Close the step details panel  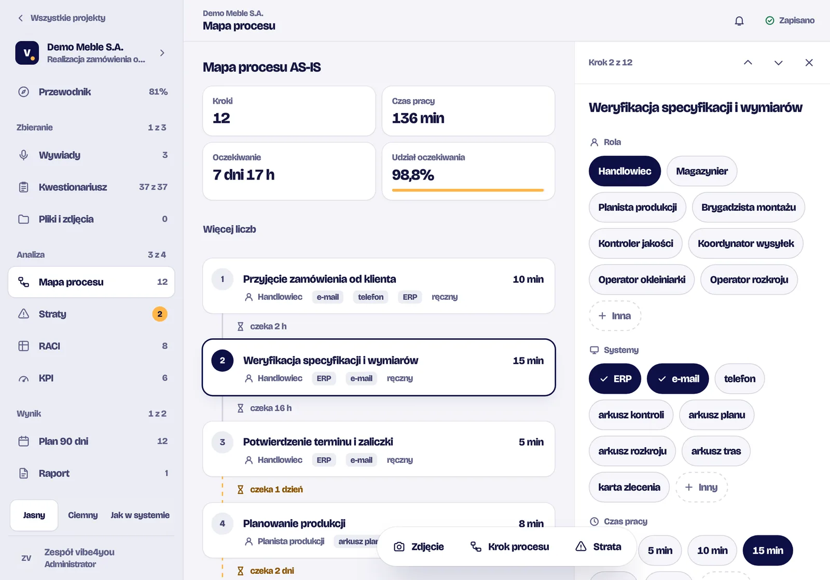pos(809,63)
